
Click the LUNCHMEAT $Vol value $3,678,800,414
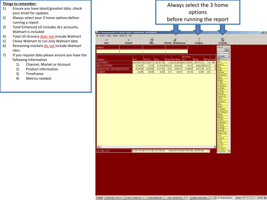(138, 63)
